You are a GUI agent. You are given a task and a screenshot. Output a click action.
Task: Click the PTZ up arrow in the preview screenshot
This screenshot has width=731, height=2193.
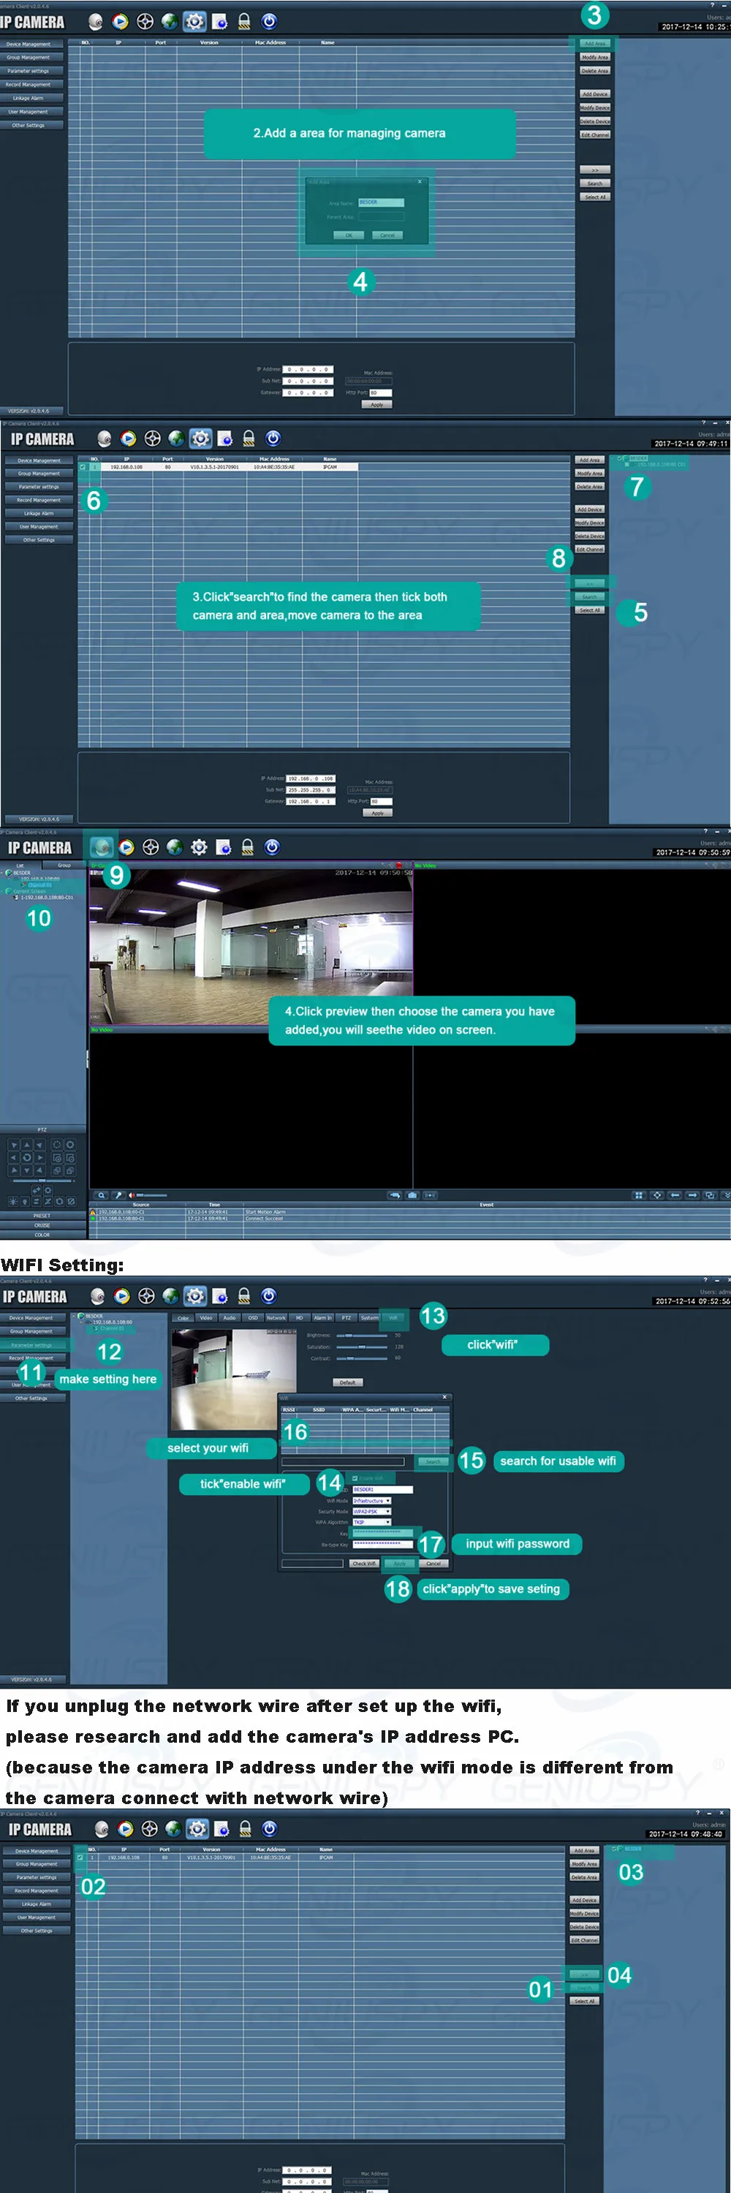click(x=26, y=1145)
